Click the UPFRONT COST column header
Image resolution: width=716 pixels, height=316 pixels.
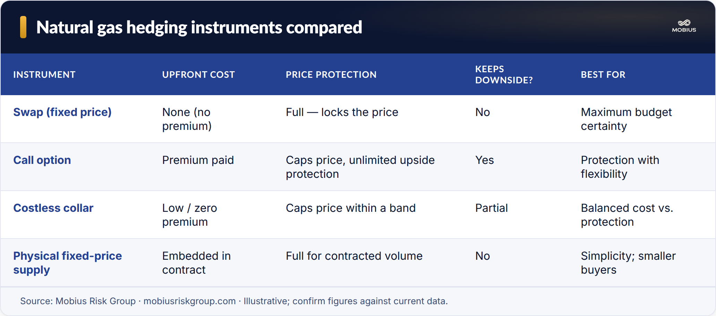pos(198,75)
